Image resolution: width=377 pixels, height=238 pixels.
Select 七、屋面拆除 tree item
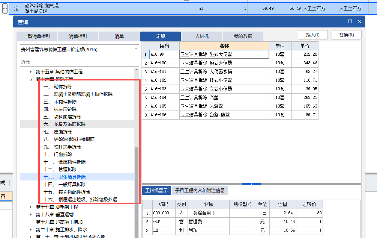click(x=58, y=132)
